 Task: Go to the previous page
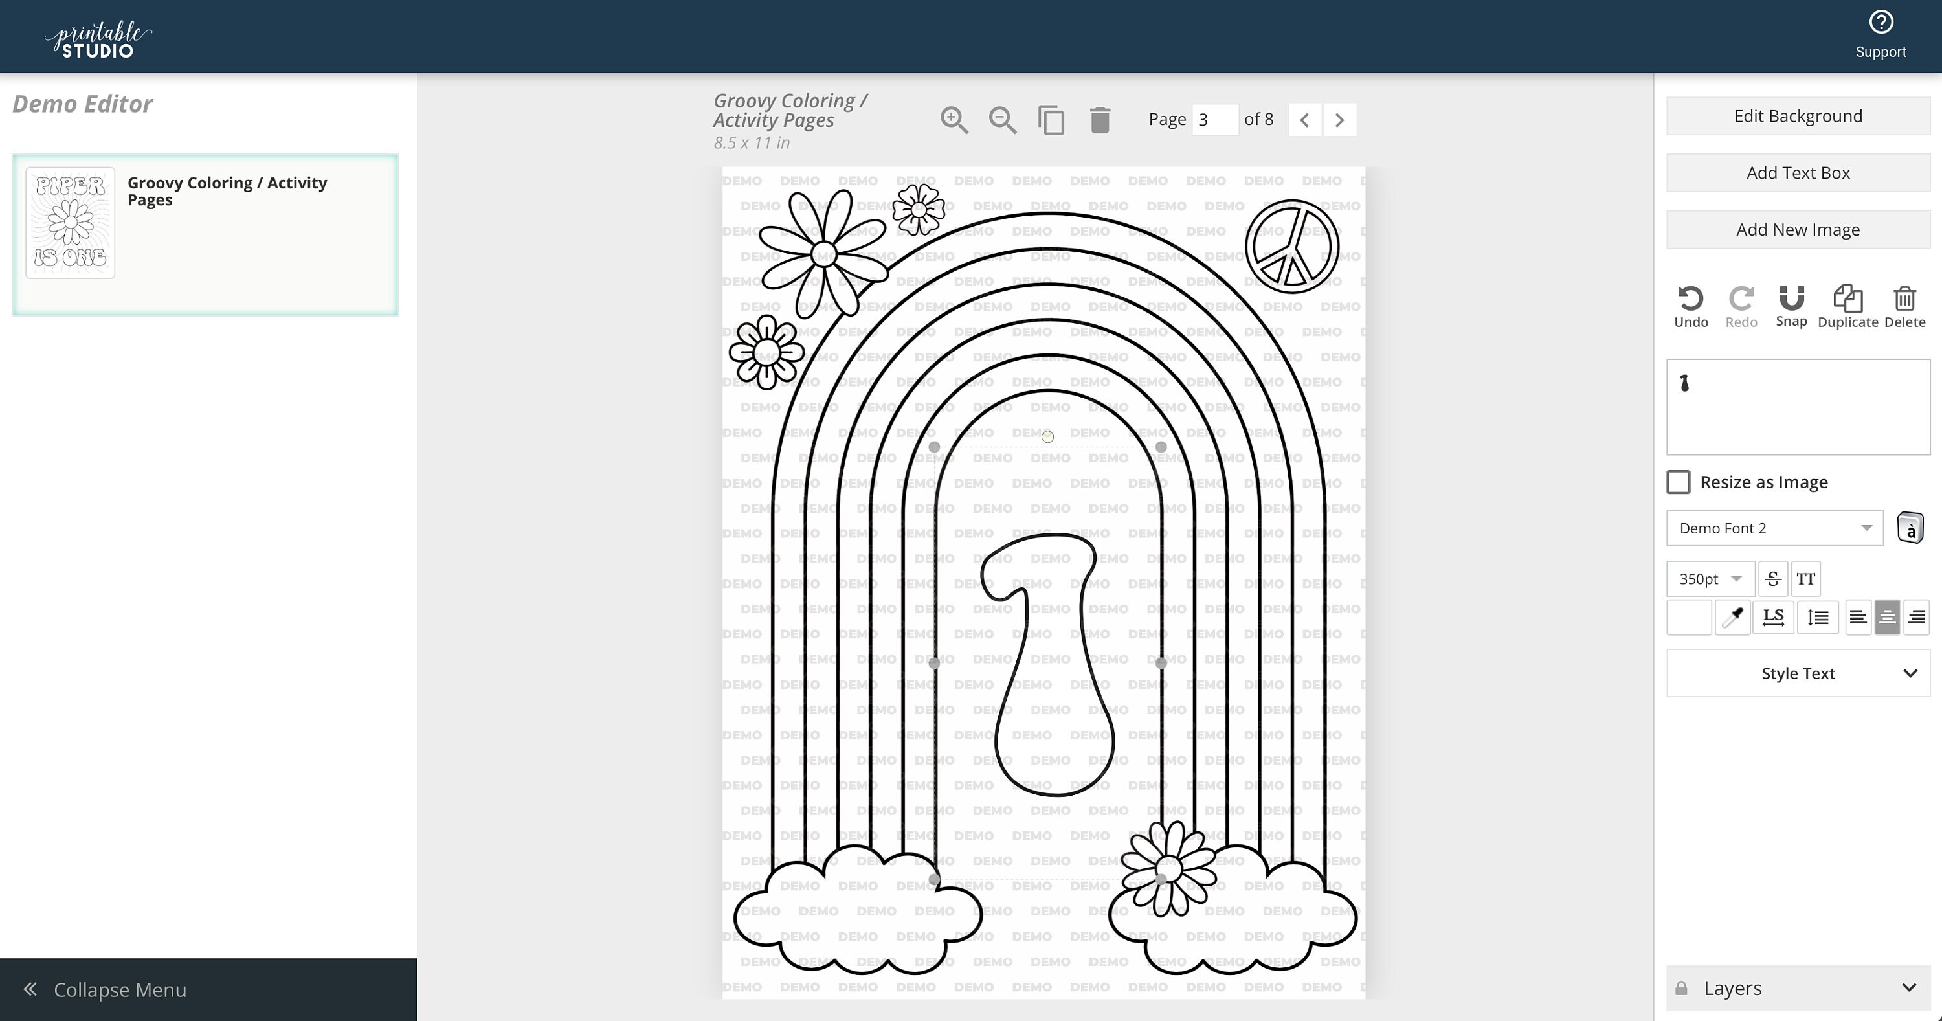point(1304,120)
